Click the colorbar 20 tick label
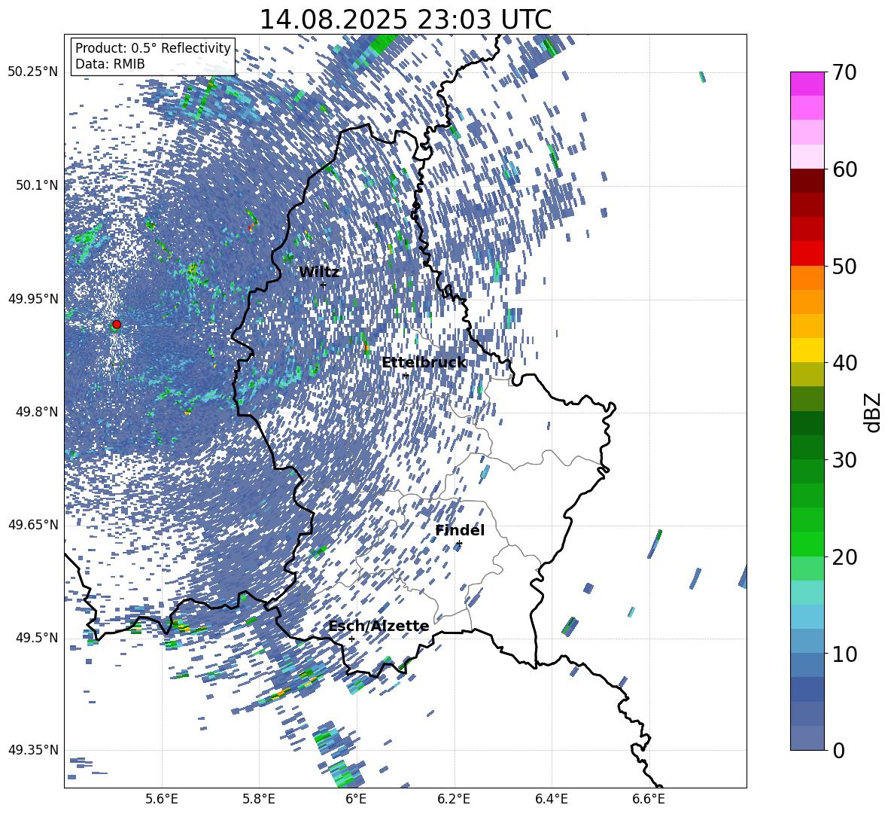The height and width of the screenshot is (814, 891). (x=844, y=557)
